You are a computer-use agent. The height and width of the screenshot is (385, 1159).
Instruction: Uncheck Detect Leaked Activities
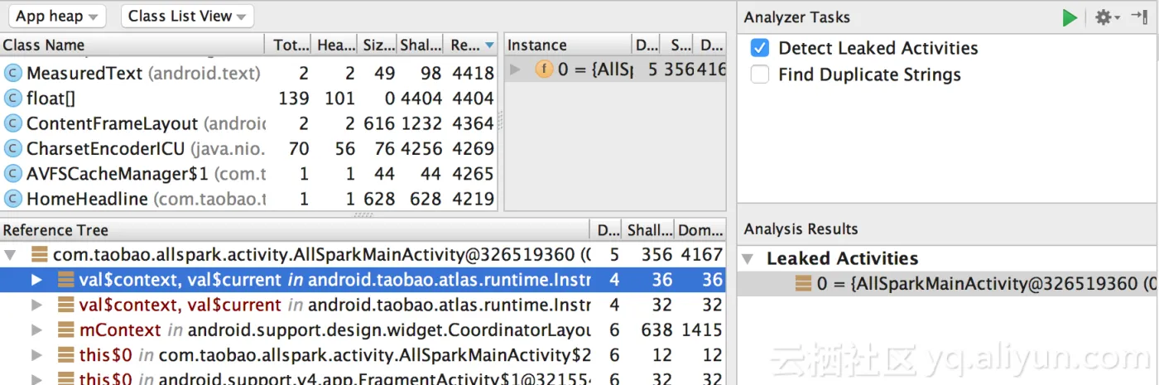(x=759, y=48)
